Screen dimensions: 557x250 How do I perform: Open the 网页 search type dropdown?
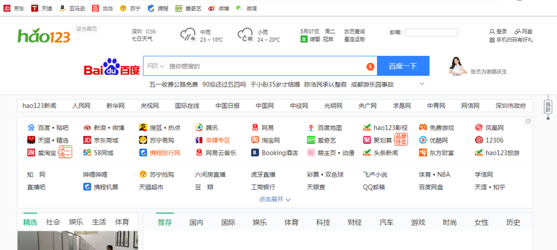click(156, 66)
